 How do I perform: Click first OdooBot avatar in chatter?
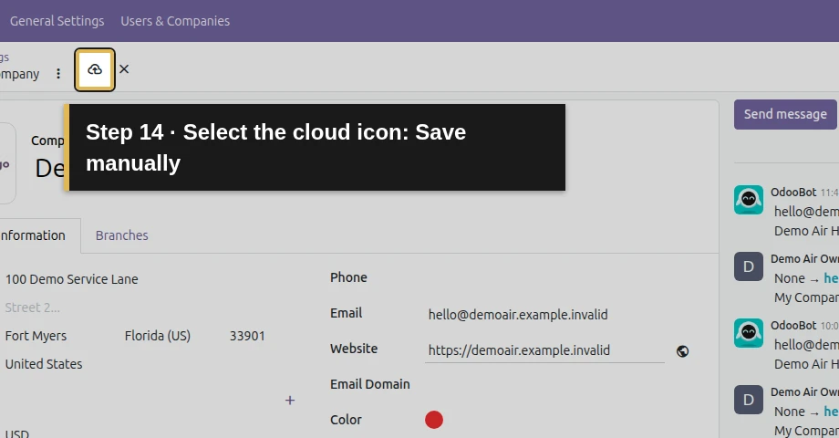[x=749, y=200]
